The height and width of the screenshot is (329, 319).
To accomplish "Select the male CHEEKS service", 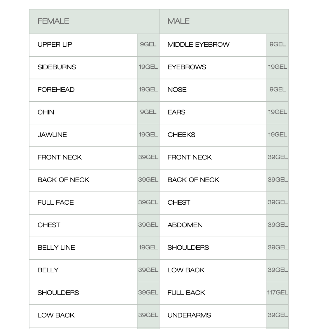I will pos(213,135).
